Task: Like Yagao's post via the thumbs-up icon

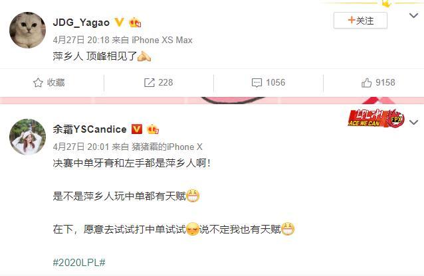Action: pyautogui.click(x=366, y=83)
